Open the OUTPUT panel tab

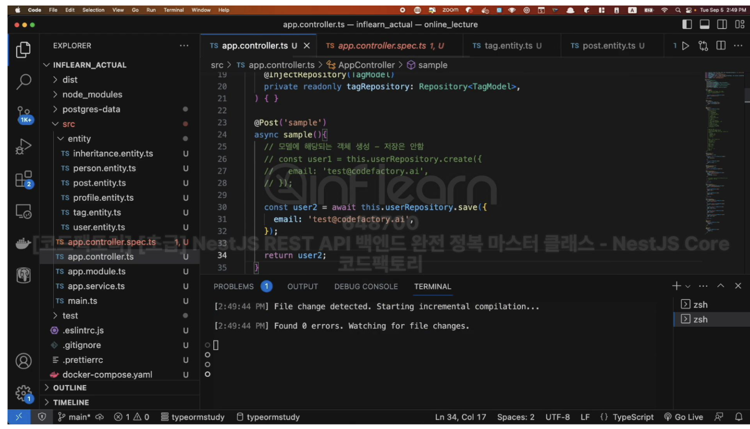(303, 286)
